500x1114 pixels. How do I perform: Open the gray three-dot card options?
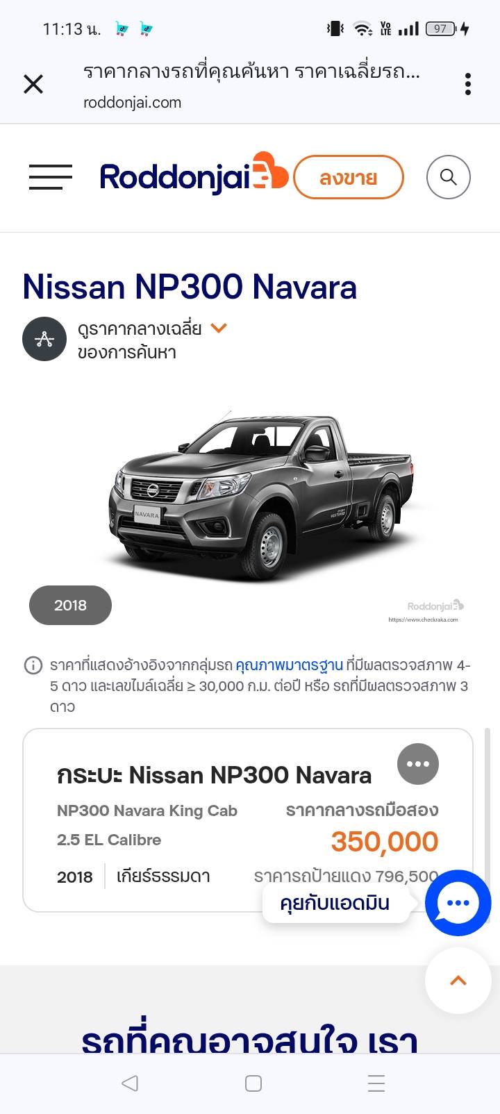click(418, 764)
